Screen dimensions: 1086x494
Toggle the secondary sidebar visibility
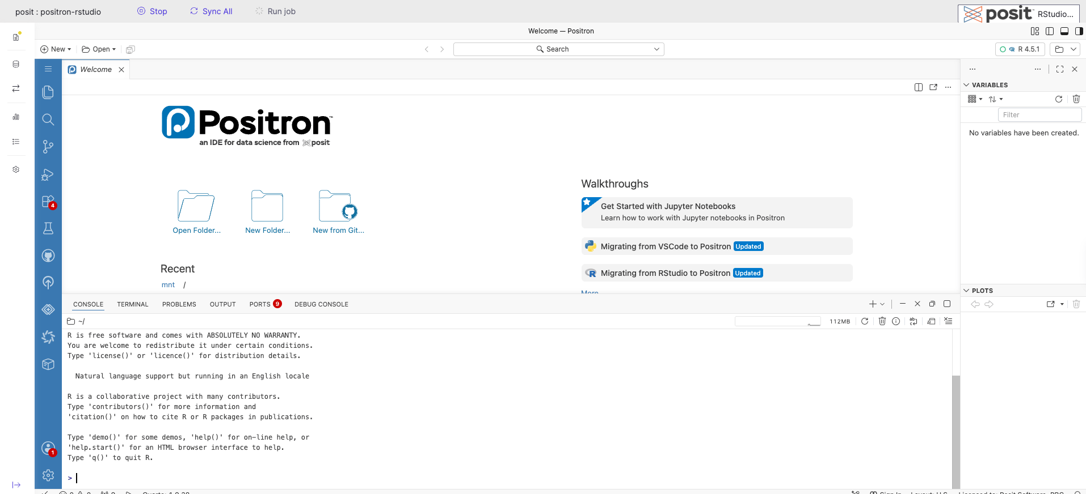[x=1079, y=31]
